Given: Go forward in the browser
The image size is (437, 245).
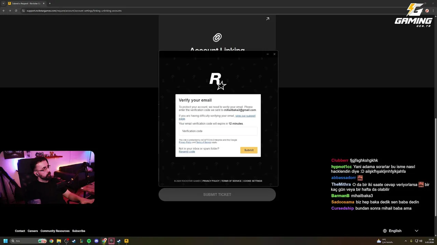Looking at the screenshot, I should 10,11.
